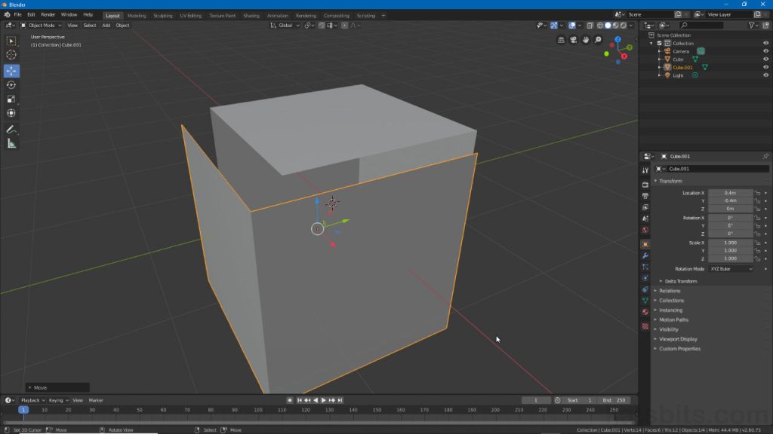This screenshot has height=434, width=773.
Task: Select the Rotate tool
Action: 11,85
